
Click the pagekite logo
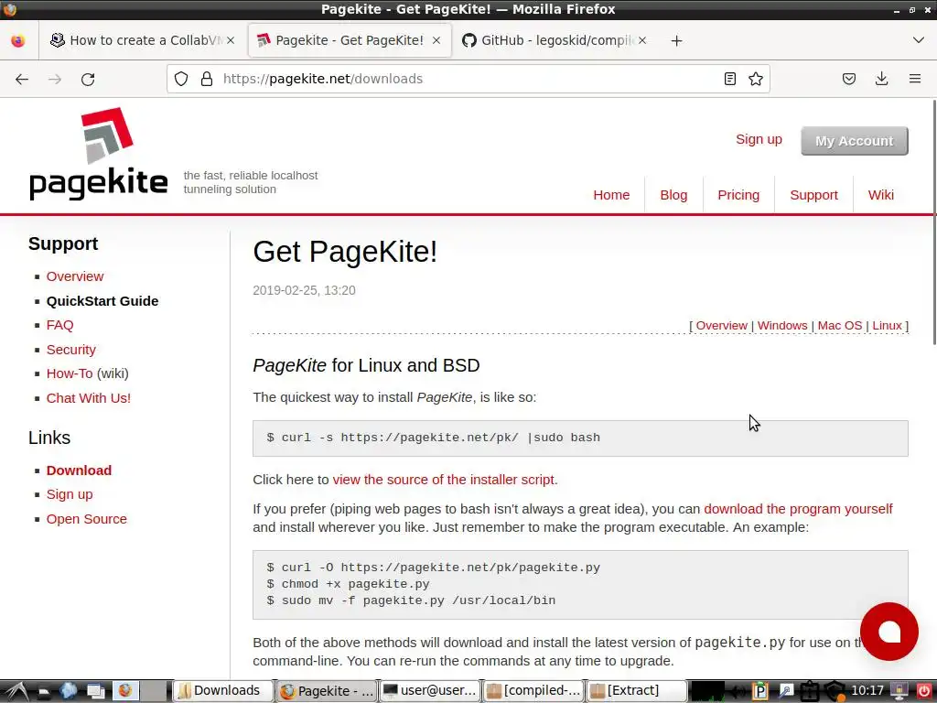(99, 154)
